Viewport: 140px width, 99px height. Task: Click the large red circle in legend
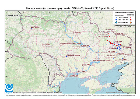(131, 20)
